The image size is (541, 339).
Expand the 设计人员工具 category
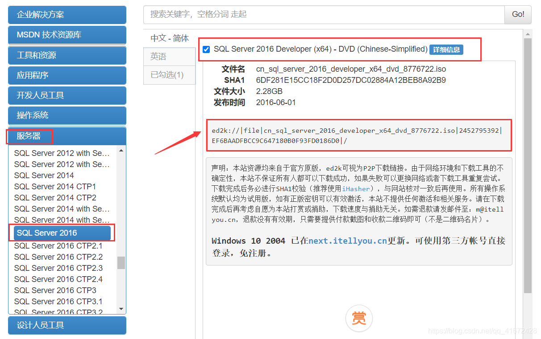pyautogui.click(x=67, y=325)
